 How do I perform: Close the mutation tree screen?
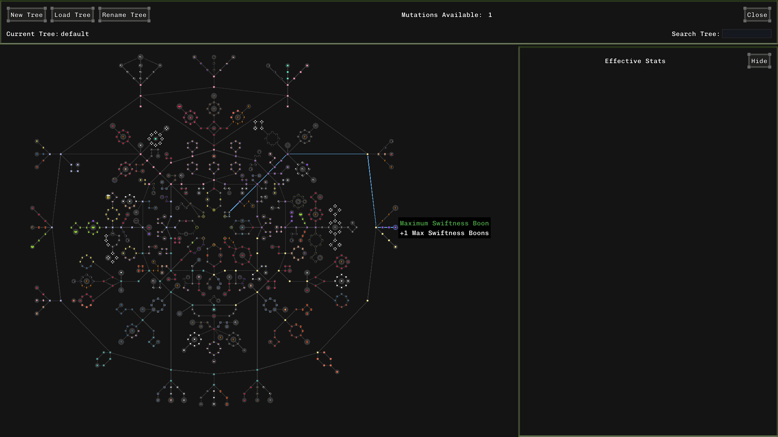click(x=757, y=15)
